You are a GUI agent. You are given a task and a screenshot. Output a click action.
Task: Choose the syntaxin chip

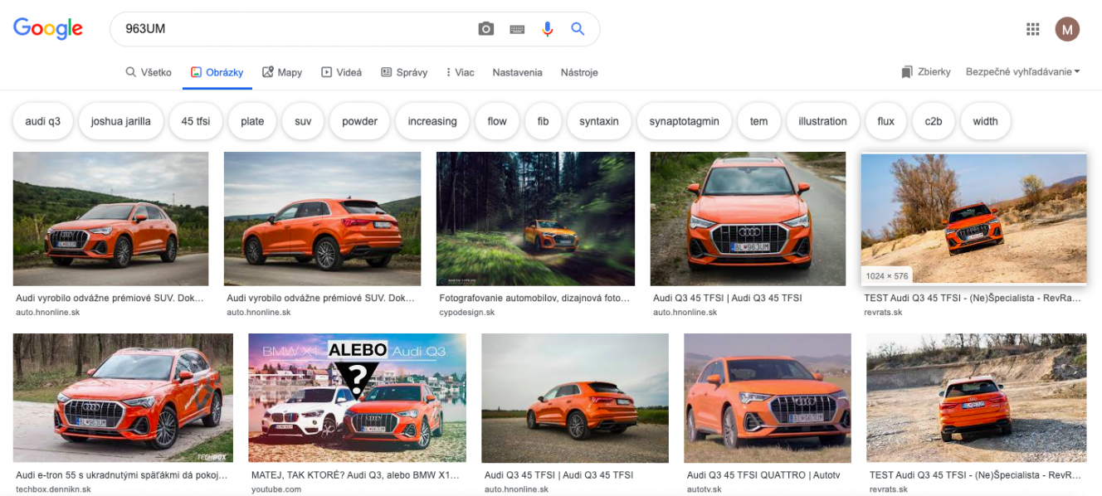pos(599,121)
